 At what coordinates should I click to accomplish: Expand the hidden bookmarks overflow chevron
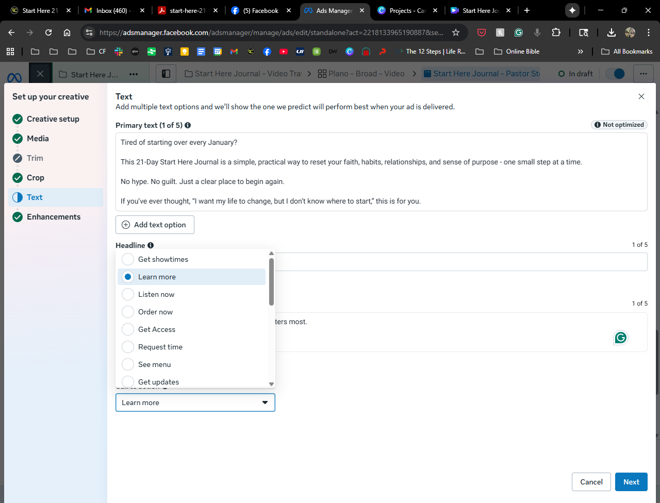click(581, 52)
